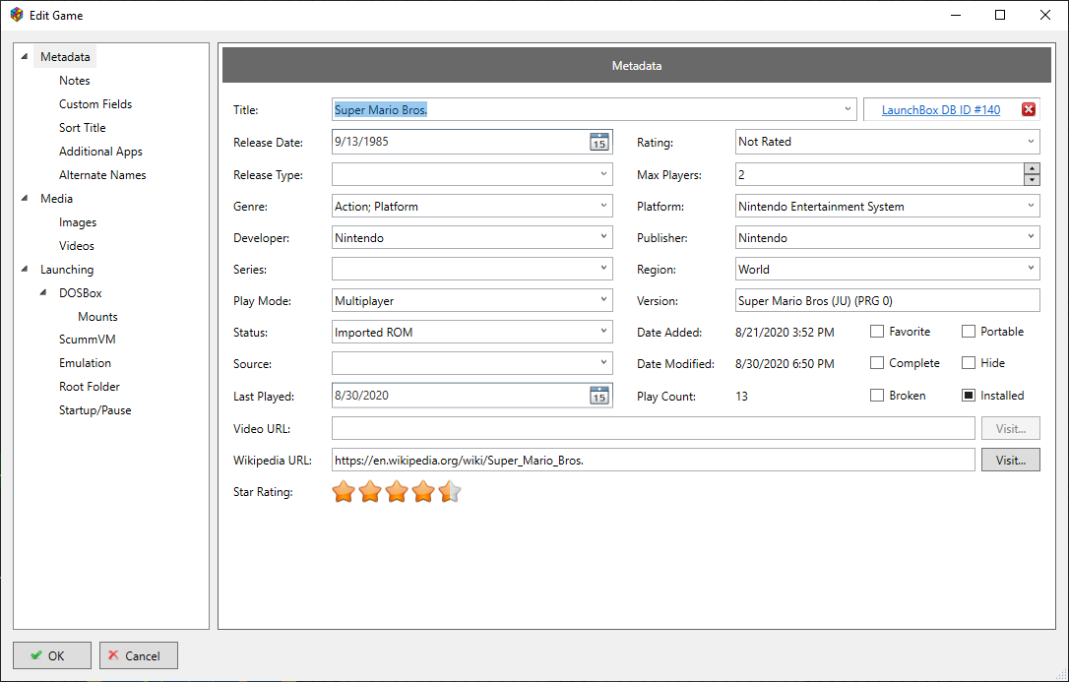1069x682 pixels.
Task: Confirm changes with OK button
Action: click(52, 655)
